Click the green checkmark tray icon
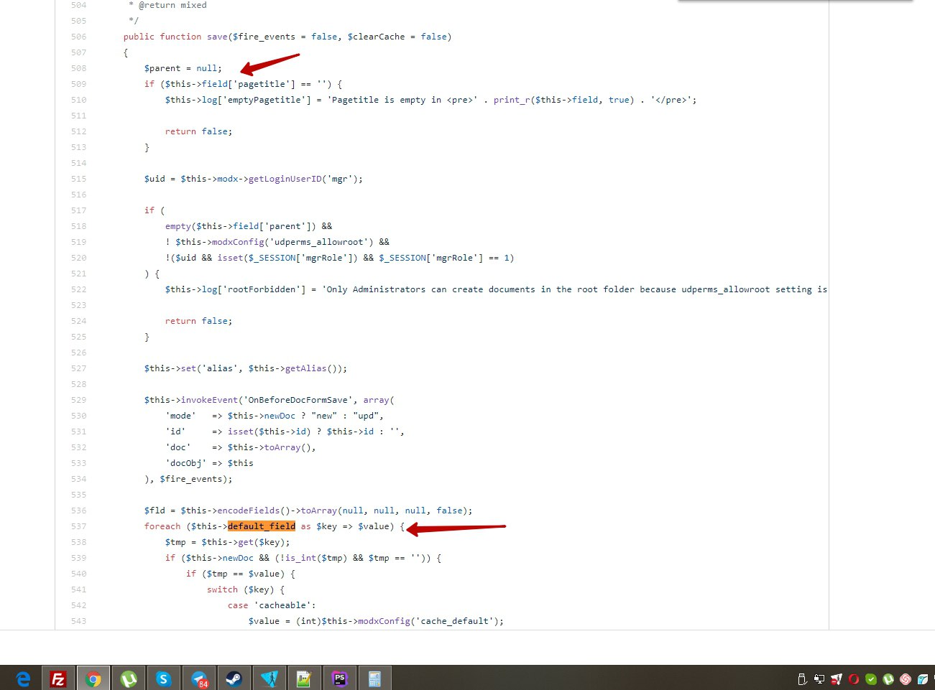 871,679
